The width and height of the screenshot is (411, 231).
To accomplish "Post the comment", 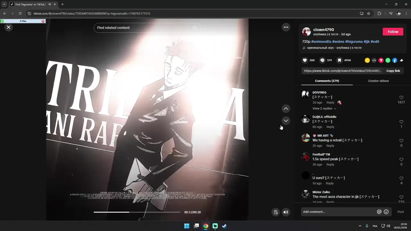I will click(x=400, y=212).
